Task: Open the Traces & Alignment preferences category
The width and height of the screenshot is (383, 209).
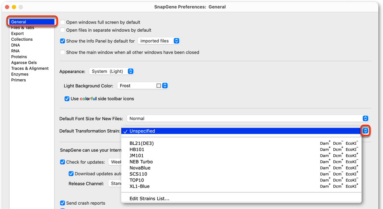Action: click(30, 69)
